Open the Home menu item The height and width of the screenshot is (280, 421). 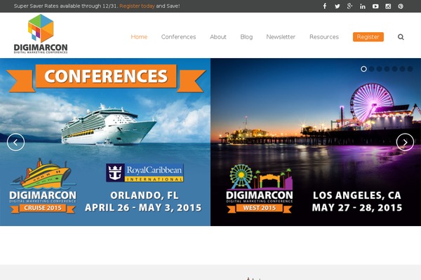(x=139, y=37)
